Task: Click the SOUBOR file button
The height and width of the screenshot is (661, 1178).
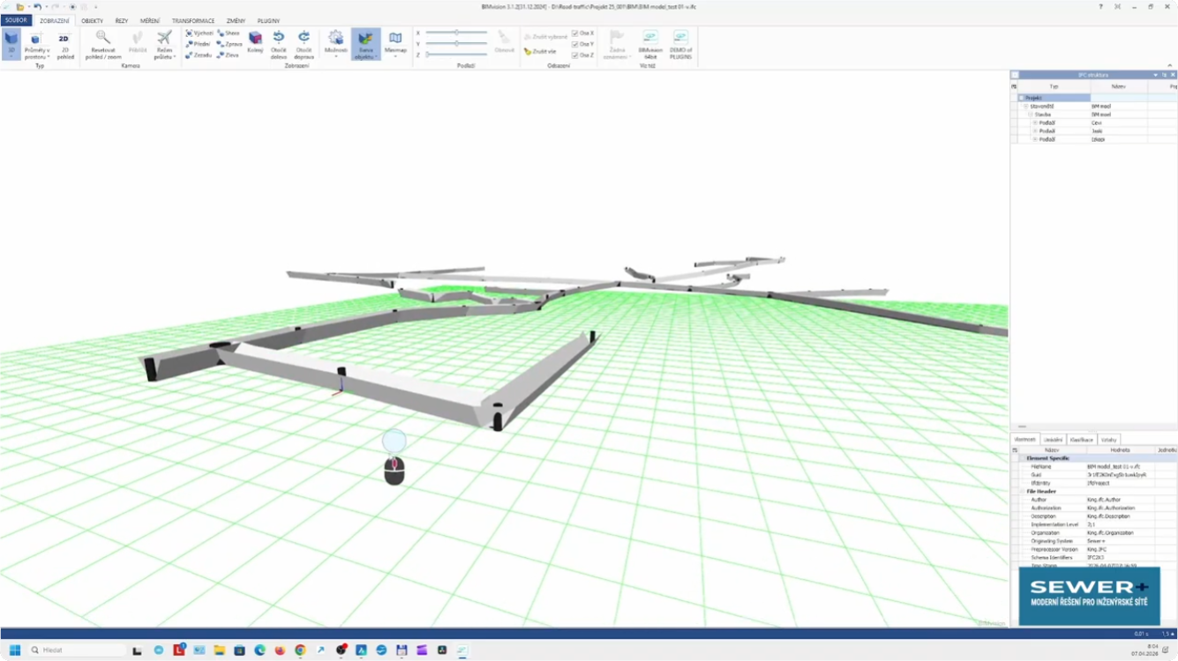Action: [16, 20]
